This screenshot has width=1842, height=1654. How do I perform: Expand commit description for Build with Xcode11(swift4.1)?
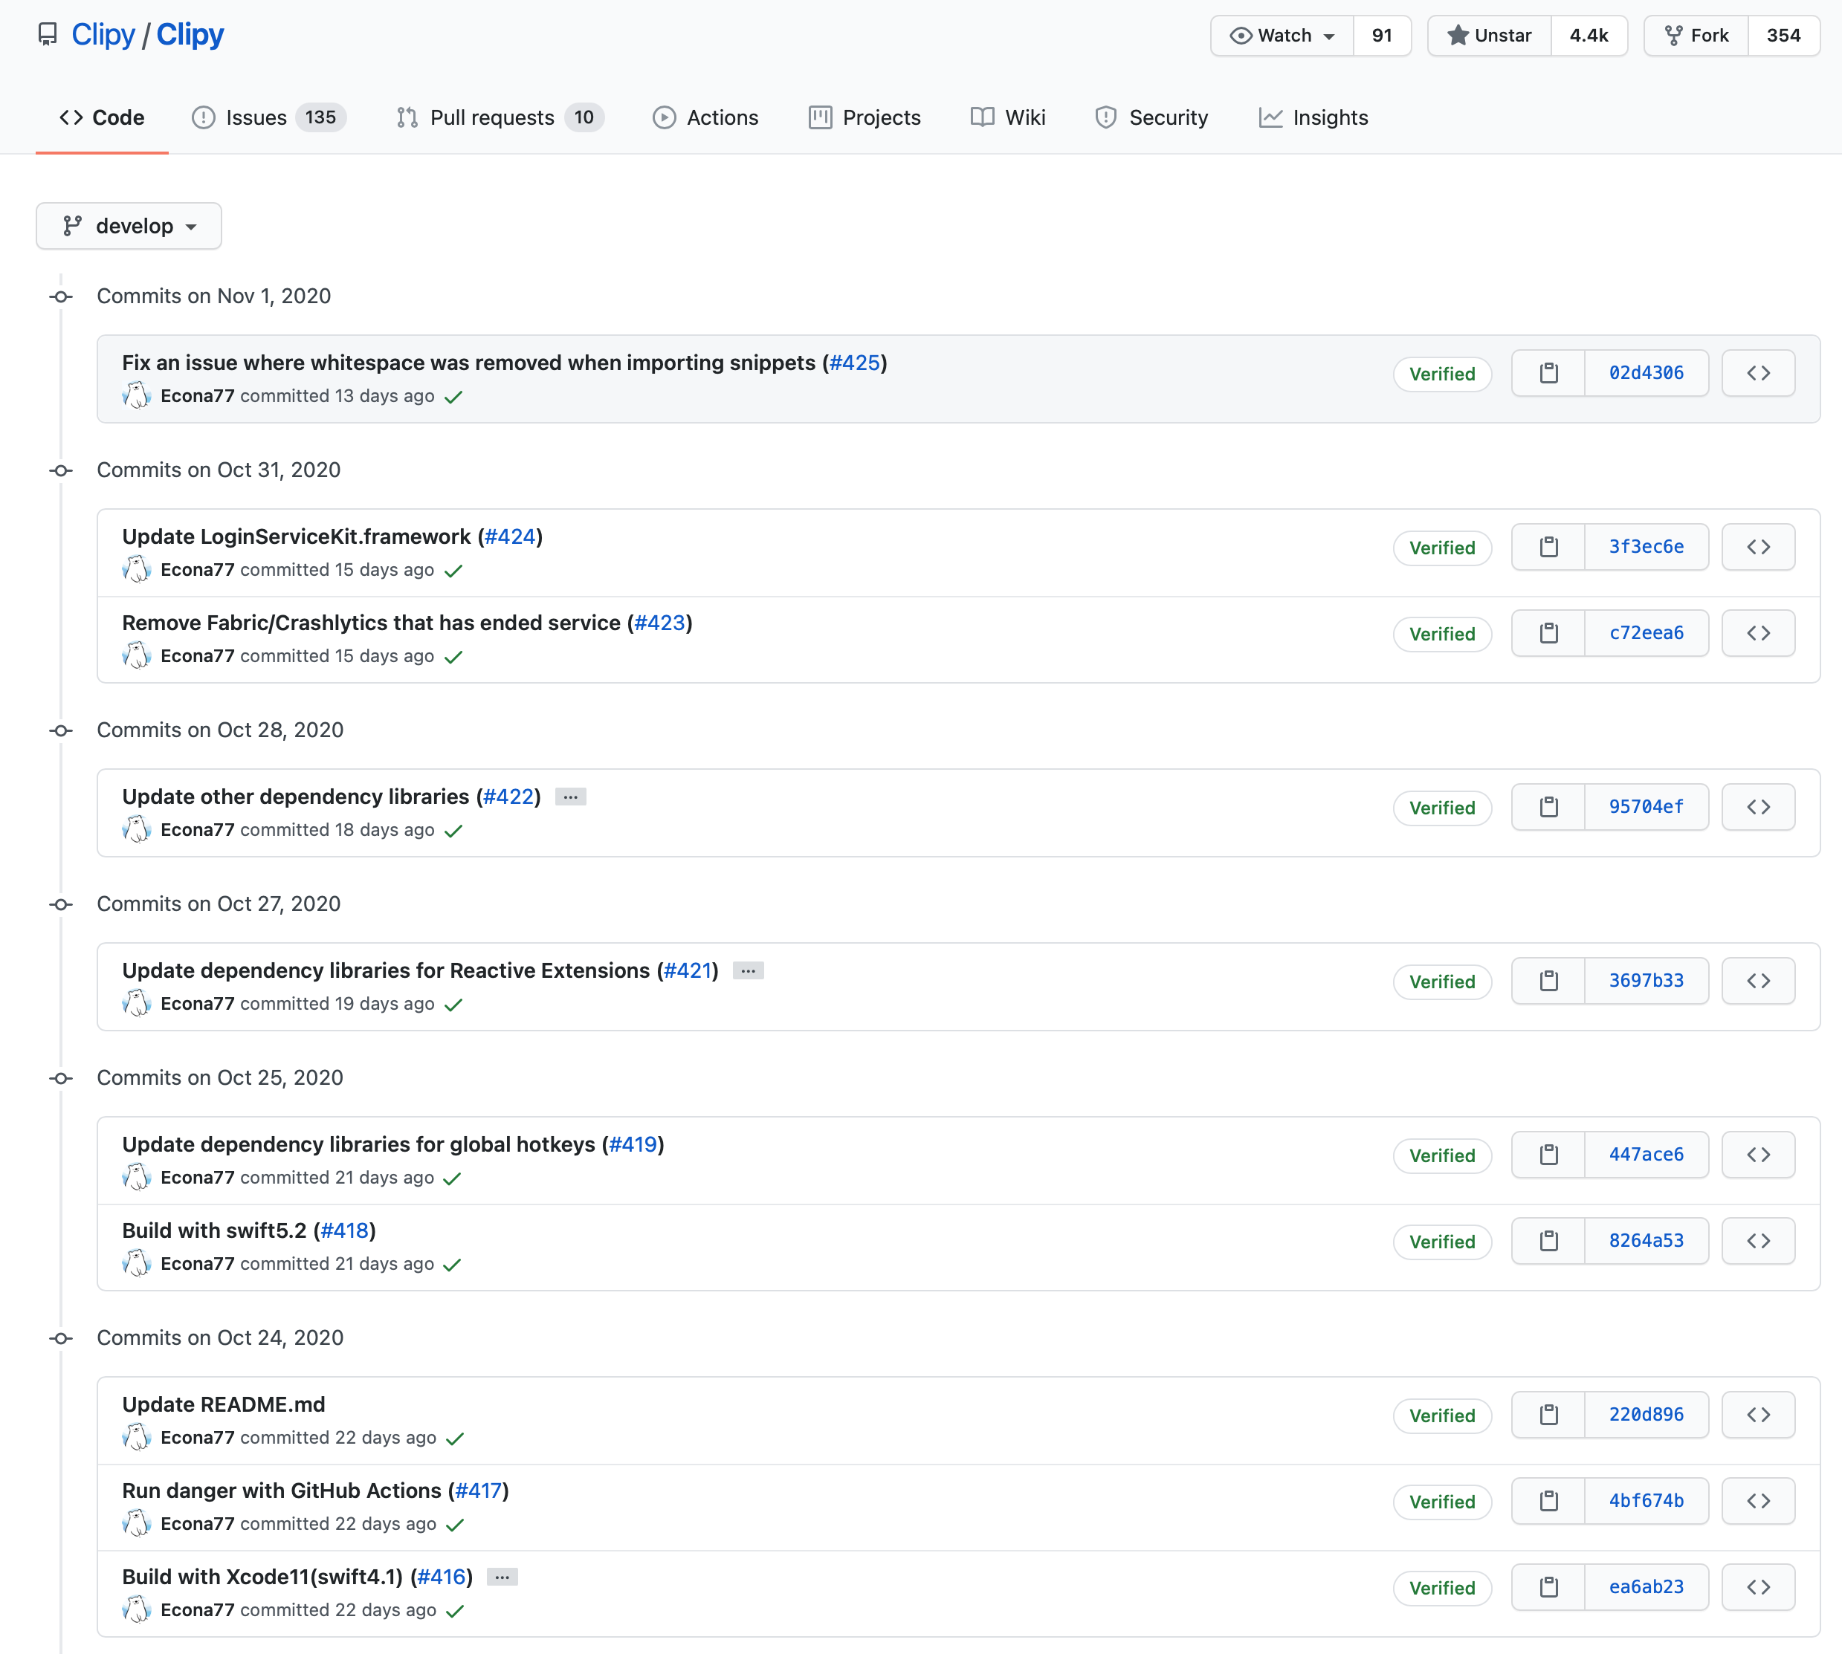pos(502,1577)
